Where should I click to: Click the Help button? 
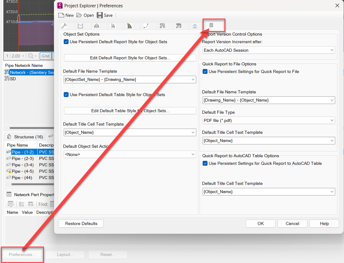coord(324,223)
